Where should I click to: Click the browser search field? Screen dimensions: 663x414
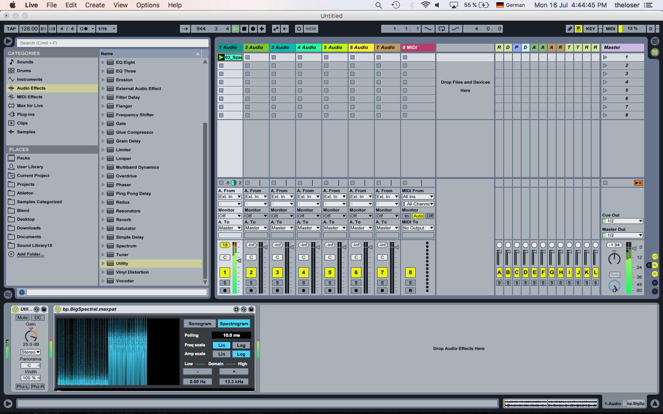click(x=113, y=43)
